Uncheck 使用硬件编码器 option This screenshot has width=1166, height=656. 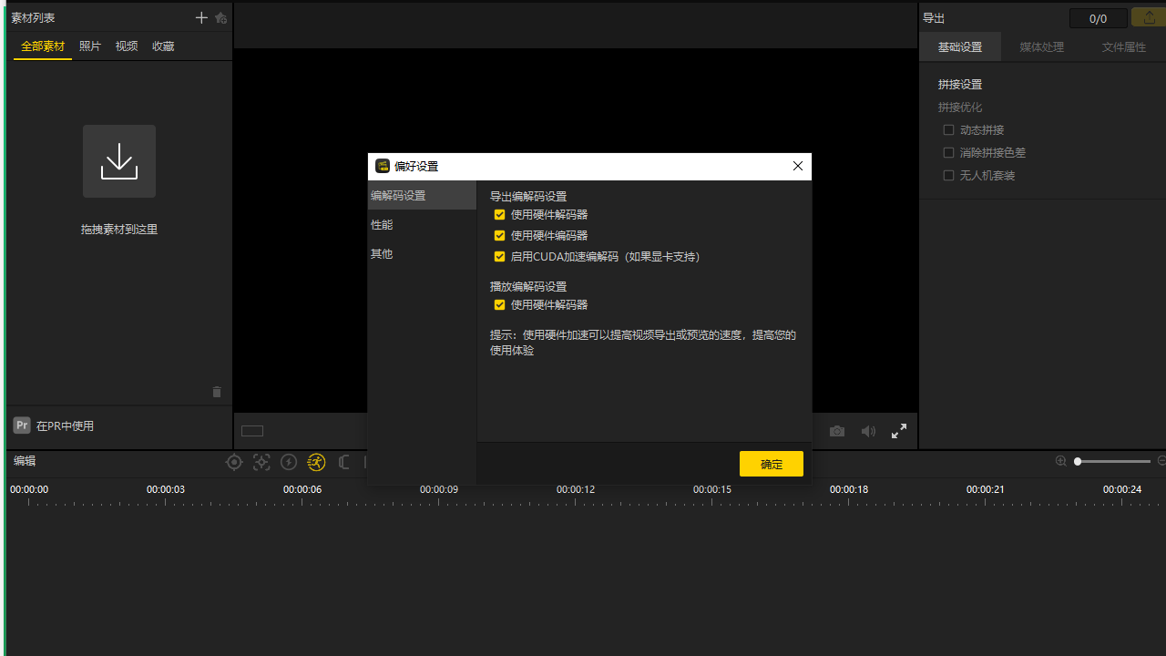coord(499,236)
